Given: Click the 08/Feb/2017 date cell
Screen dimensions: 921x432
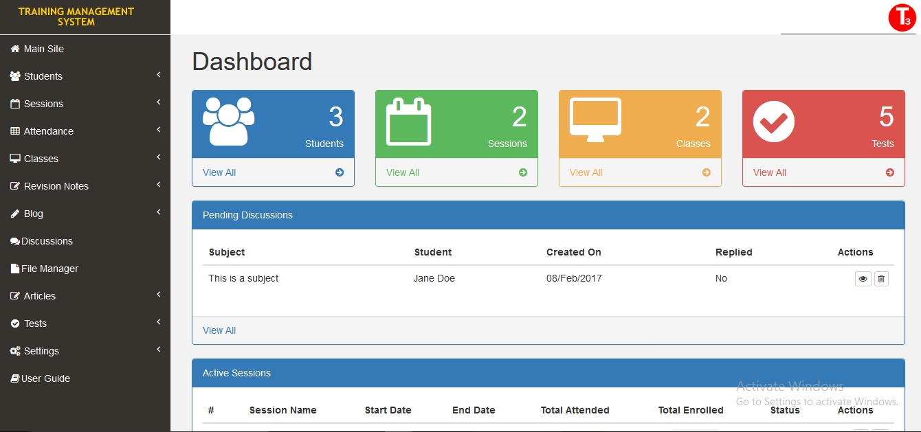Looking at the screenshot, I should point(574,278).
